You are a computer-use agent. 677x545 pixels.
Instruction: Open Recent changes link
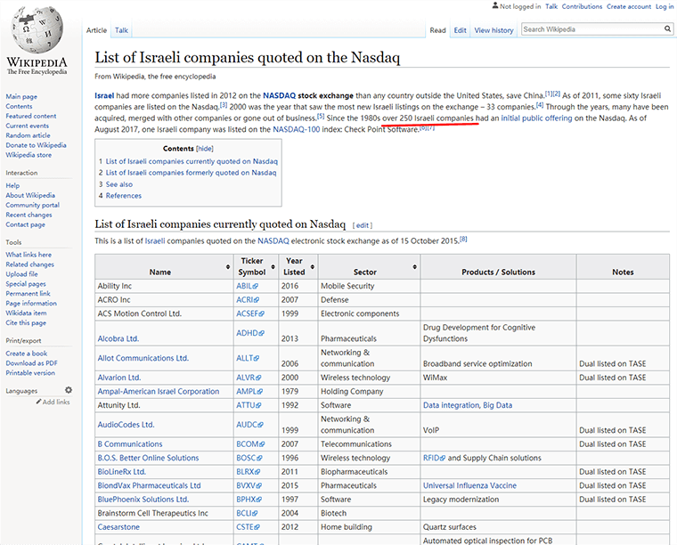[29, 215]
